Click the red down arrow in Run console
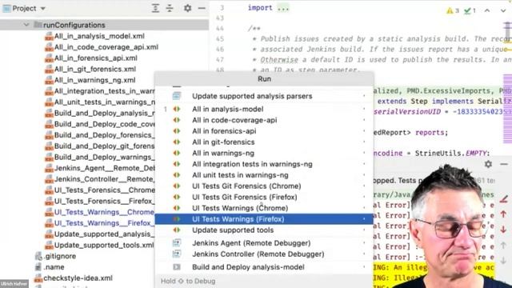Screen dimensions: 512x288 pos(503,230)
